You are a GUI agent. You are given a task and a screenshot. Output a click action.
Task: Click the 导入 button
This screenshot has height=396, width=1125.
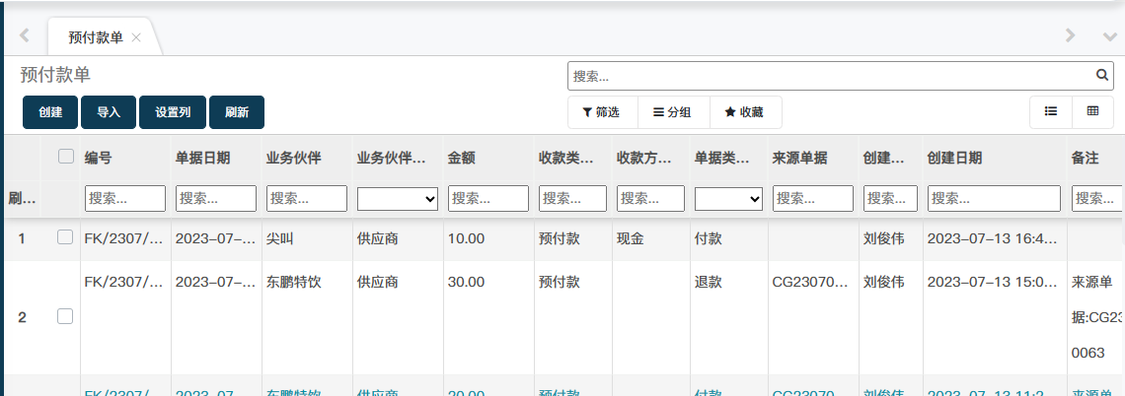(x=109, y=112)
